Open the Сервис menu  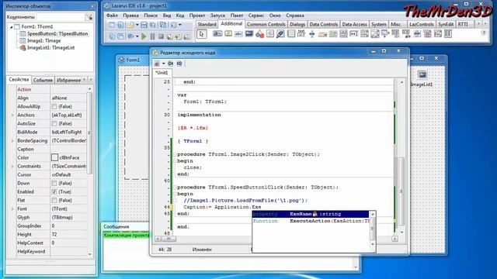256,15
